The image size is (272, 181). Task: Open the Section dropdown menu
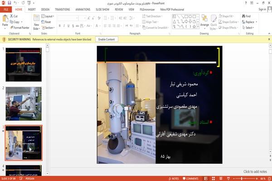click(48, 28)
